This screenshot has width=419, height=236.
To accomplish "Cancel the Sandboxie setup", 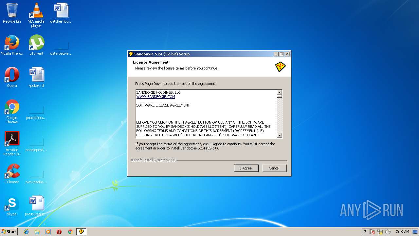I will tap(274, 168).
